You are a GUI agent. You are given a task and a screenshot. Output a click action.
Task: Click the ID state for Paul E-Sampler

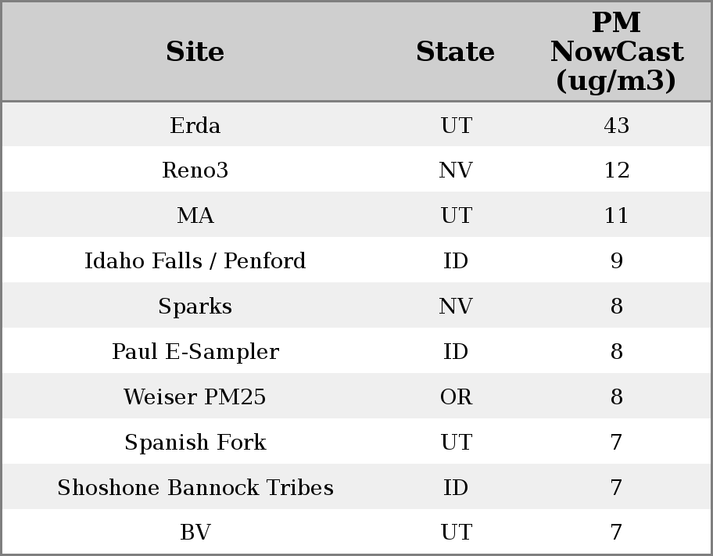456,352
